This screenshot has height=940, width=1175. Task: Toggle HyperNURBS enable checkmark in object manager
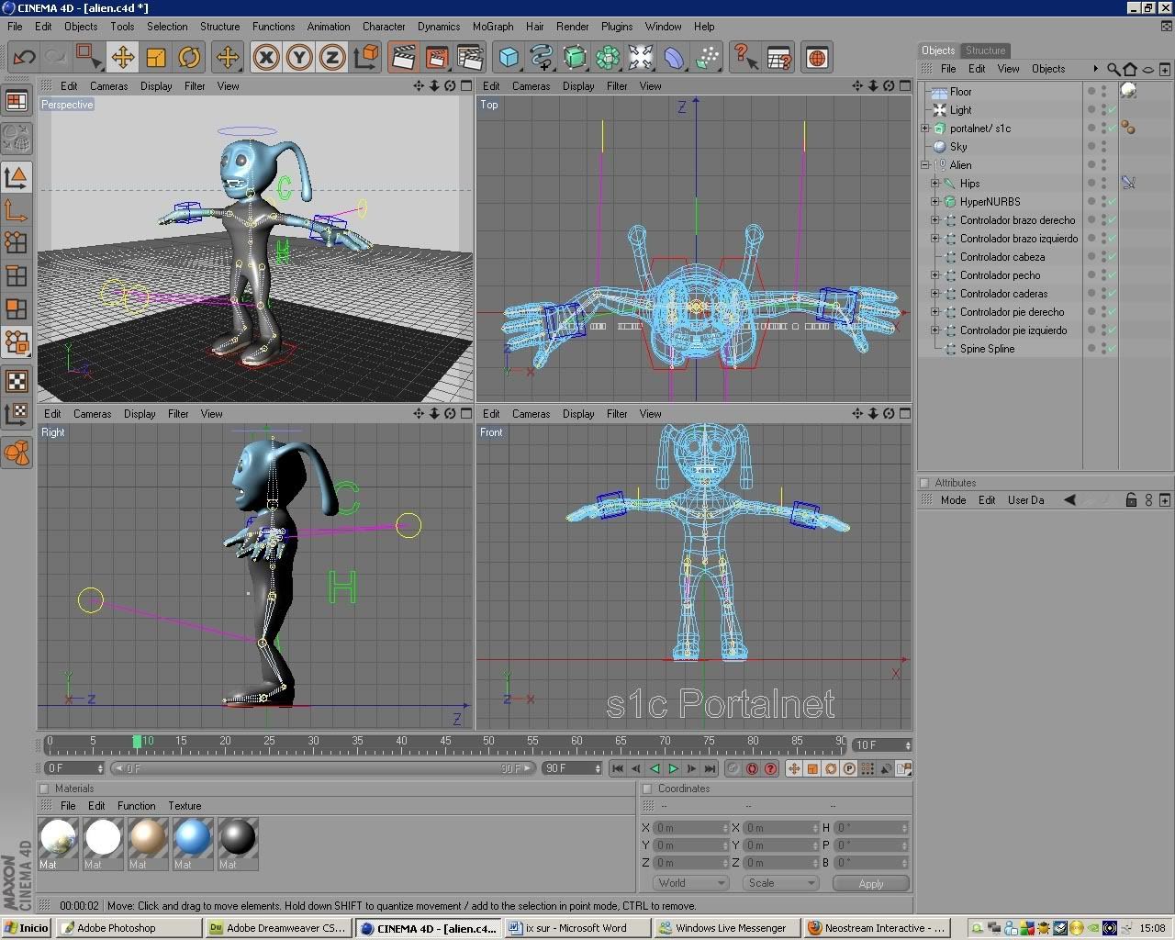tap(1112, 202)
